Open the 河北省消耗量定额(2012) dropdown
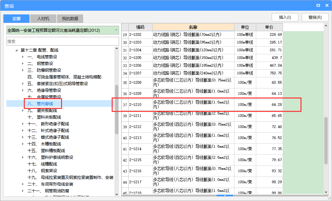 click(x=63, y=30)
